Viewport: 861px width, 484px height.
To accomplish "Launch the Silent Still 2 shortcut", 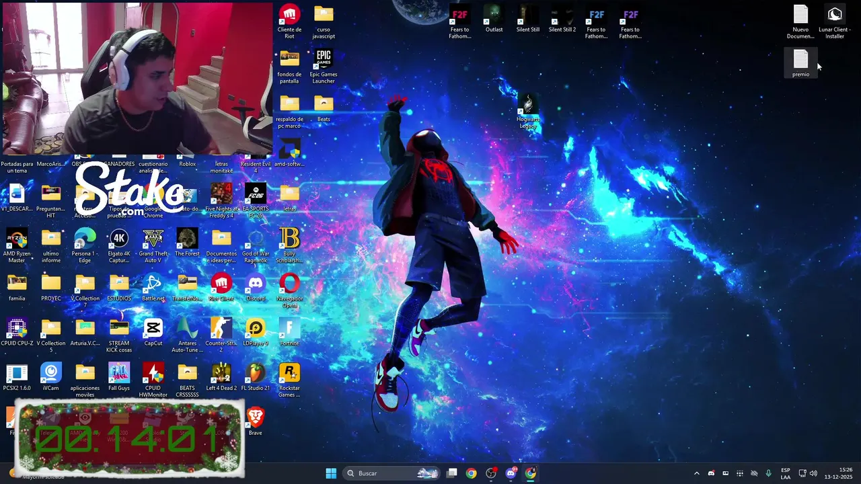I will coord(562,18).
